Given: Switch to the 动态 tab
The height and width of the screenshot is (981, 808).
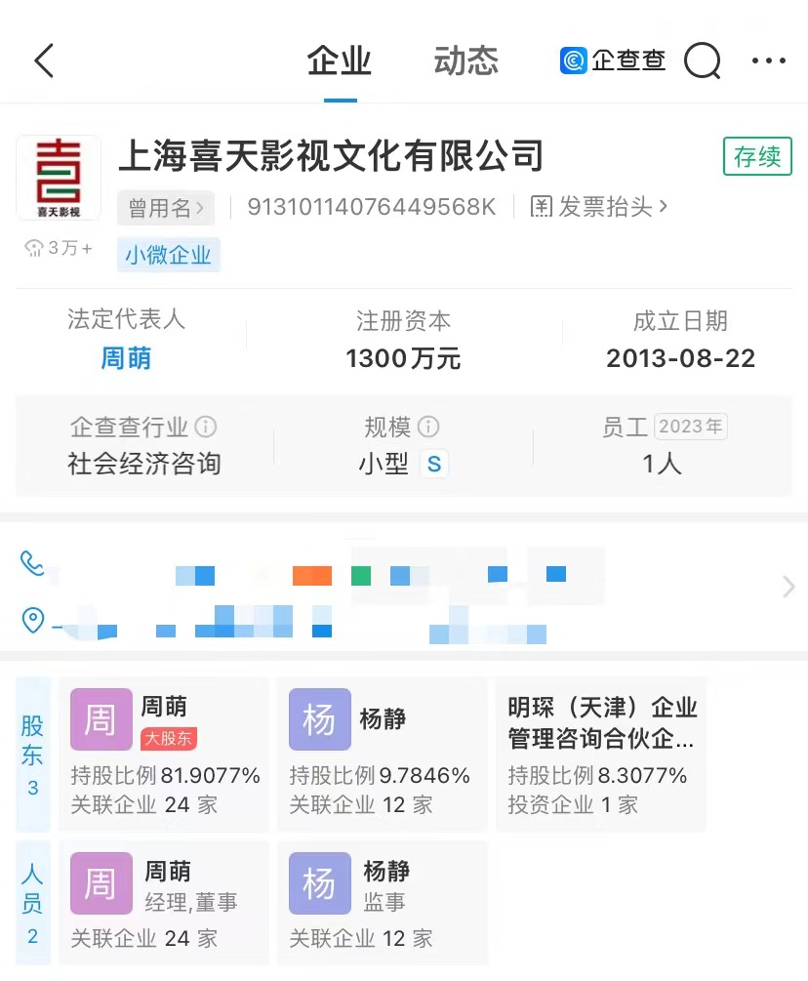Looking at the screenshot, I should pyautogui.click(x=466, y=61).
